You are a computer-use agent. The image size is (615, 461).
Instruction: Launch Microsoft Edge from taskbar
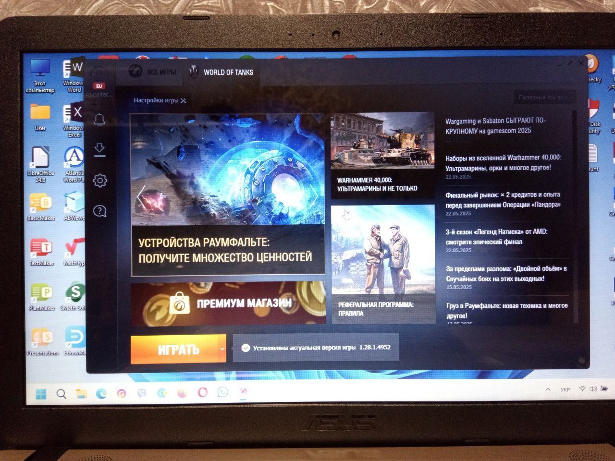click(x=101, y=394)
